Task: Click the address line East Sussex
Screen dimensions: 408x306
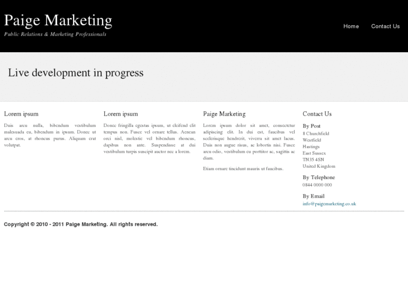Action: [314, 153]
